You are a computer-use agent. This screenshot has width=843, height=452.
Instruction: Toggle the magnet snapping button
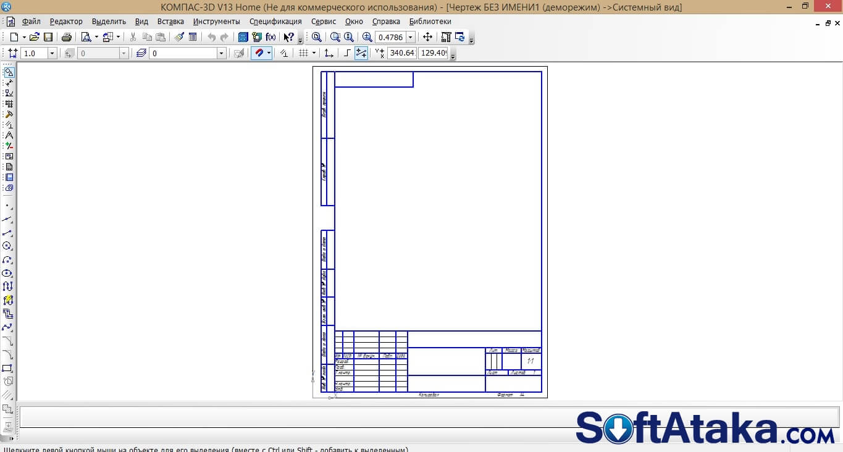259,53
